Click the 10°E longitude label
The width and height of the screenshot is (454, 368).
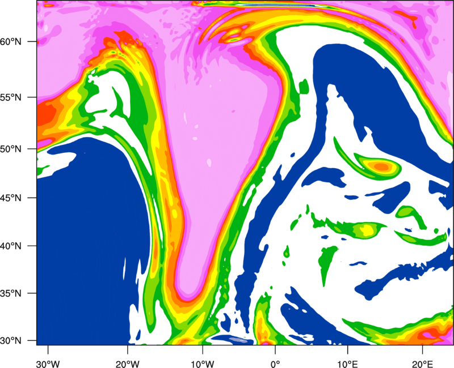(347, 364)
